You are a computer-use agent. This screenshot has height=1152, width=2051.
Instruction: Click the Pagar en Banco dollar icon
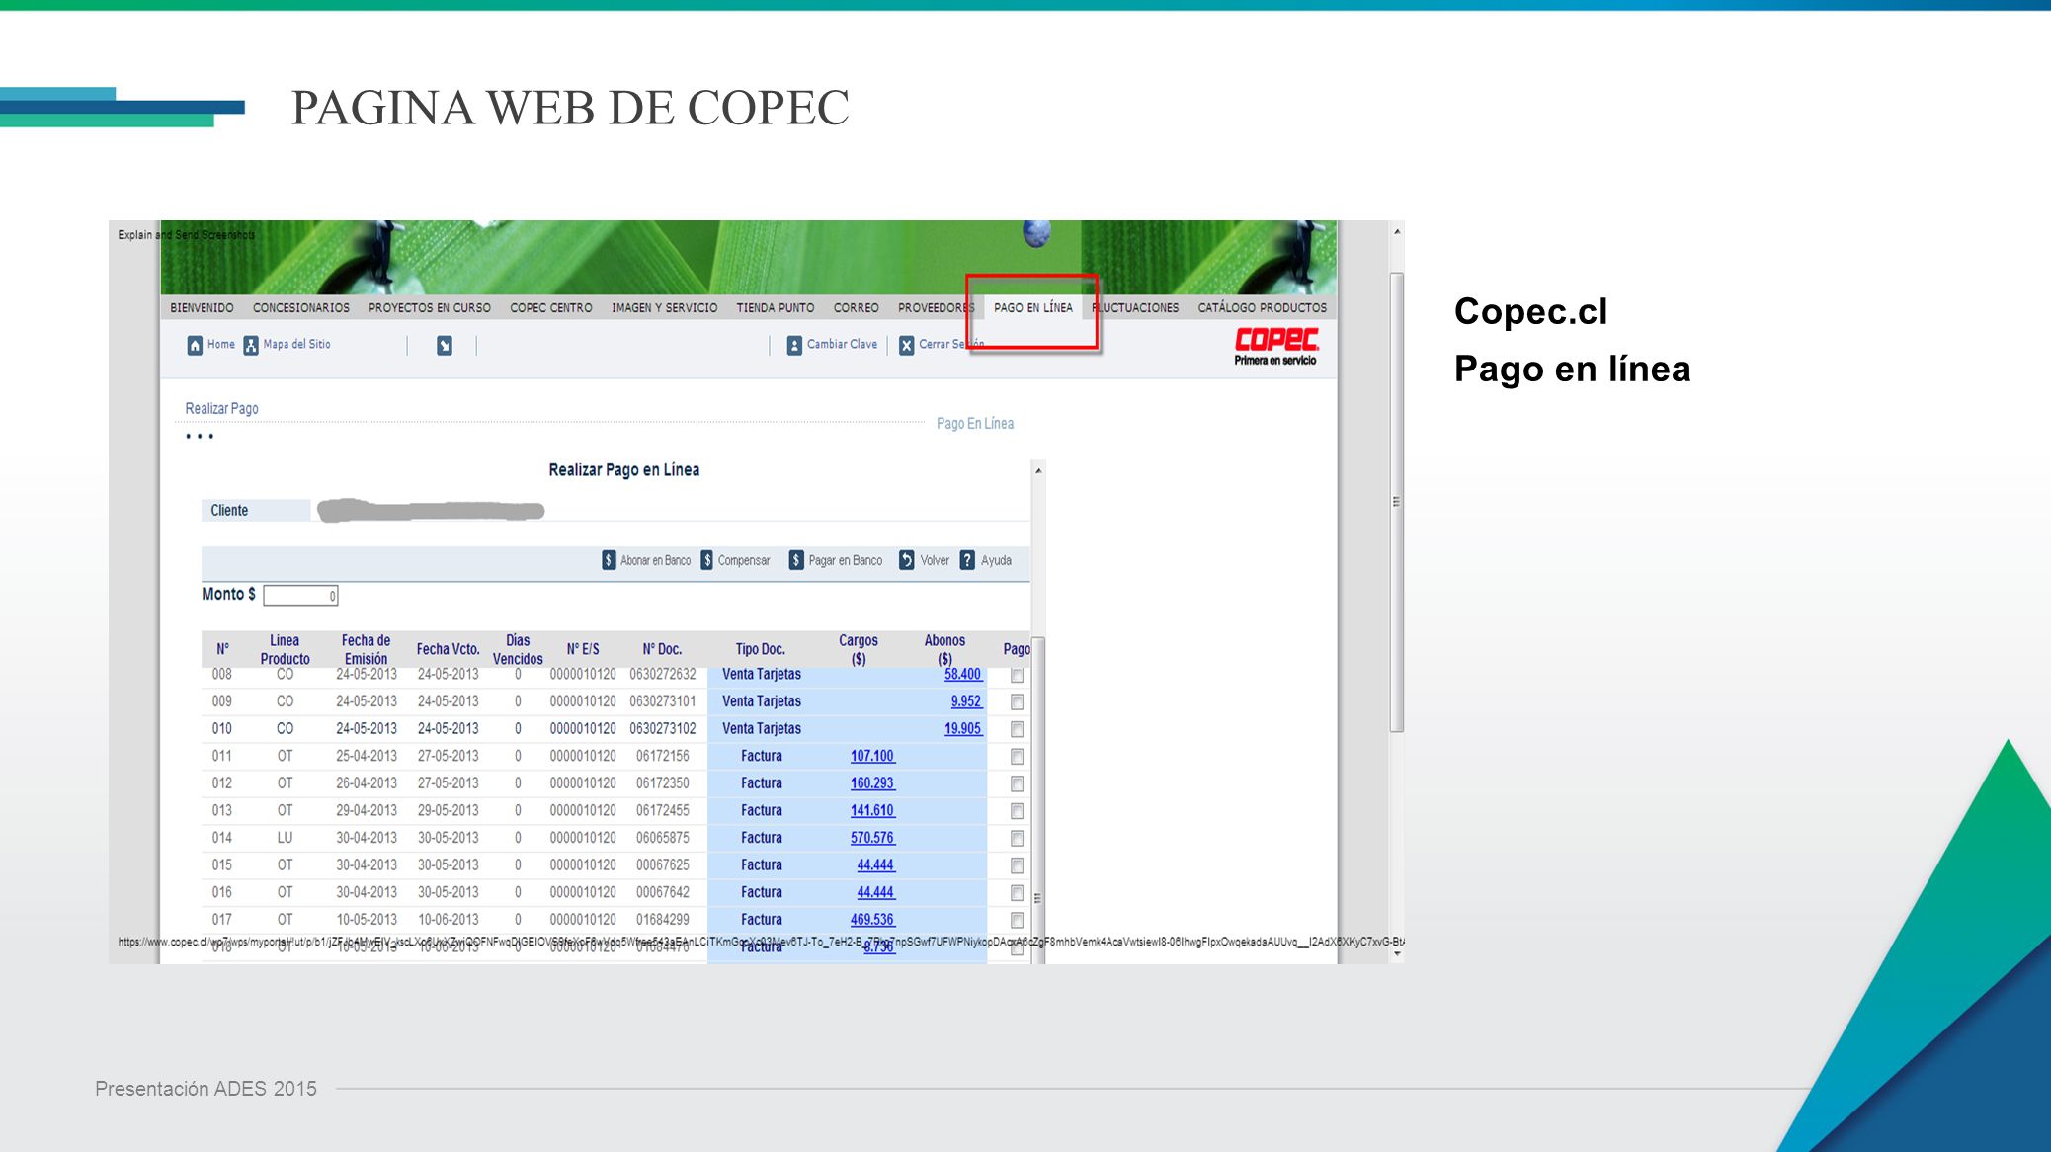click(796, 560)
